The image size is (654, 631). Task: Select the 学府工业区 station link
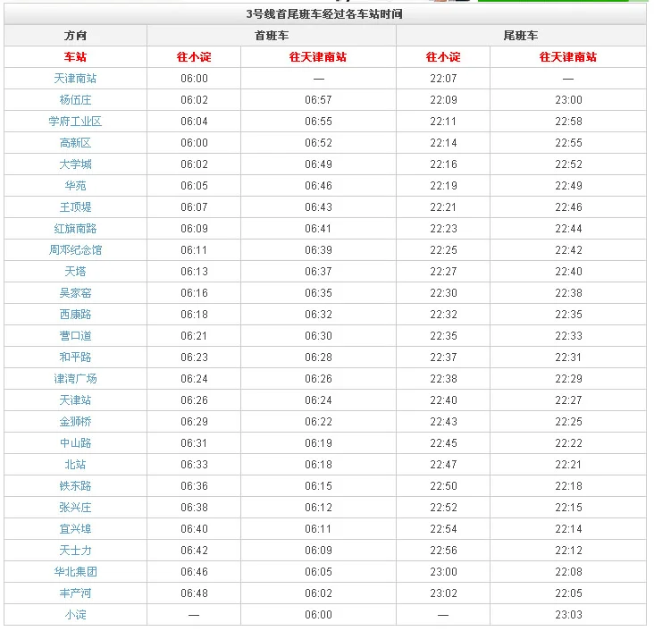pos(75,122)
